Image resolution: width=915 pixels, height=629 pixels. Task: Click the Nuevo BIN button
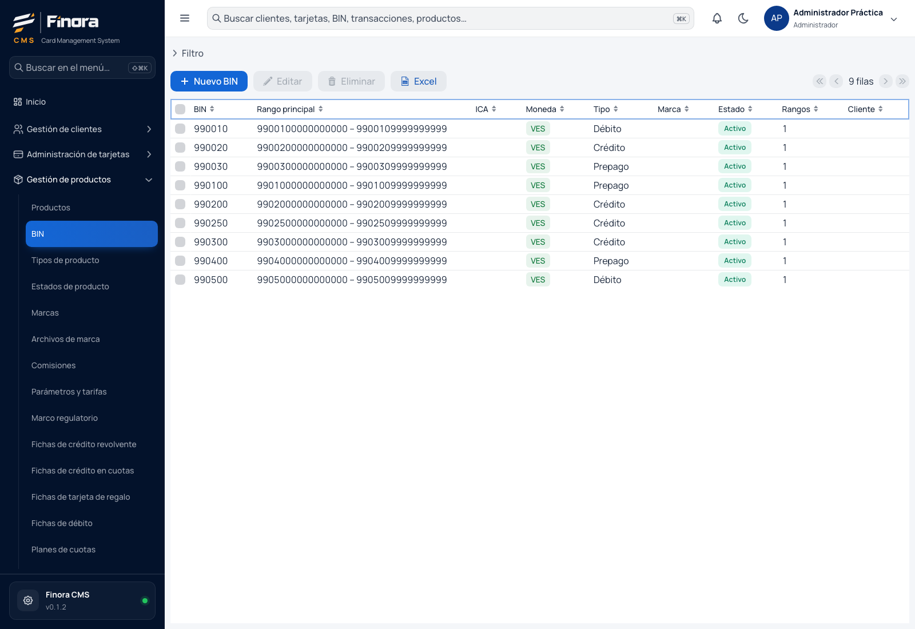[209, 81]
